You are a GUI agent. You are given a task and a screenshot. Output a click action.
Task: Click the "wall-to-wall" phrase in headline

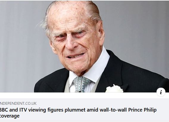pos(113,110)
